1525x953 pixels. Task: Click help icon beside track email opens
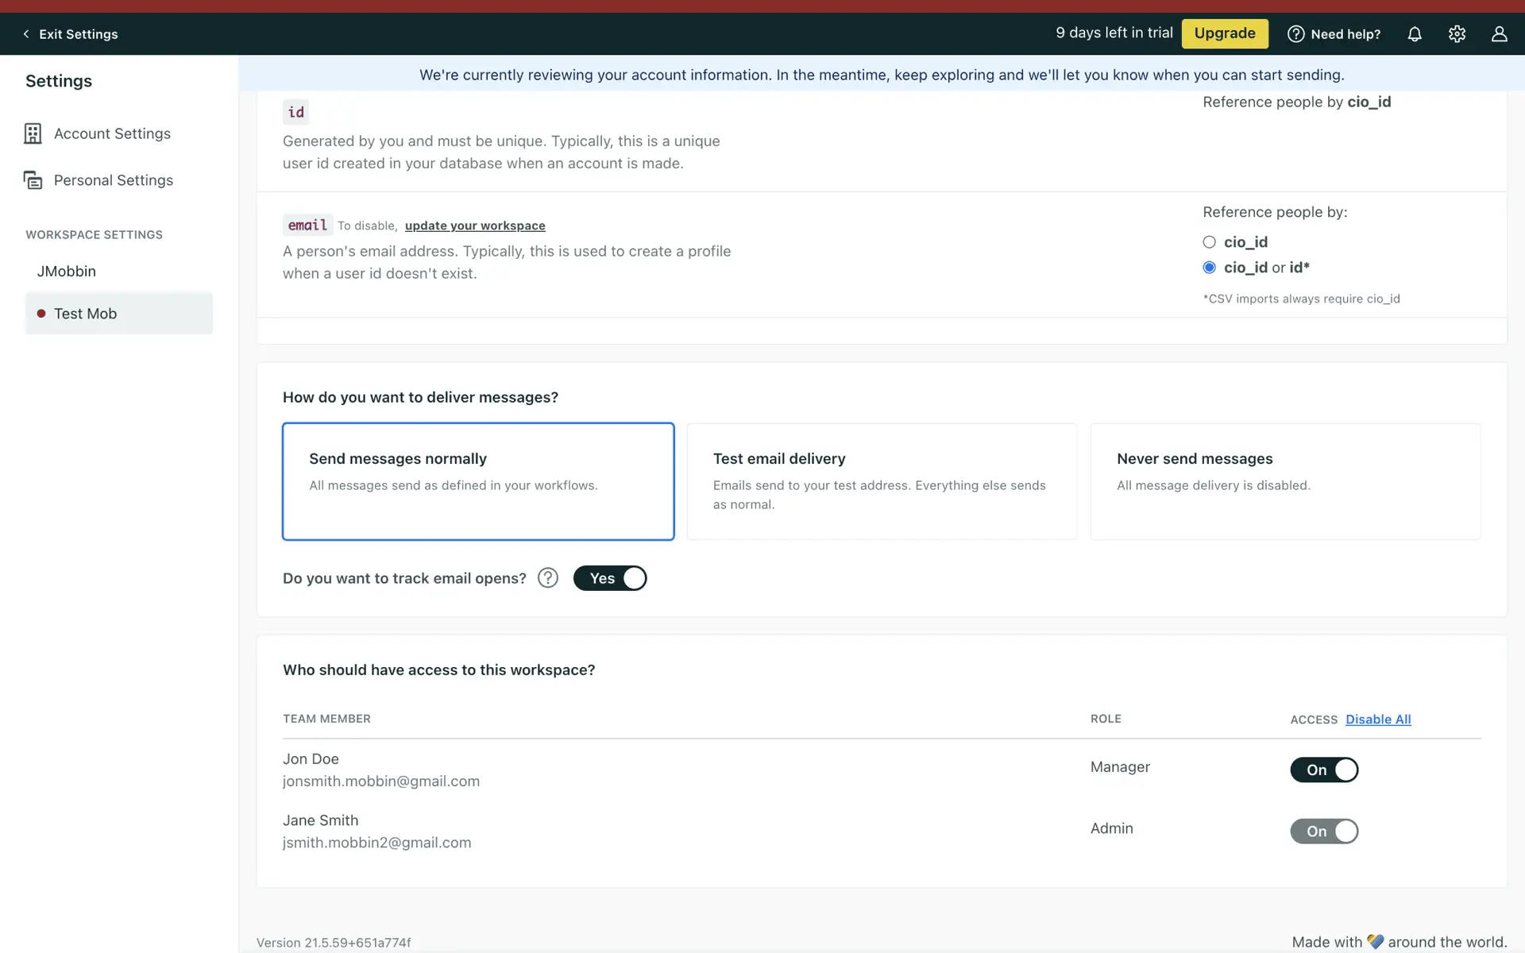coord(548,578)
